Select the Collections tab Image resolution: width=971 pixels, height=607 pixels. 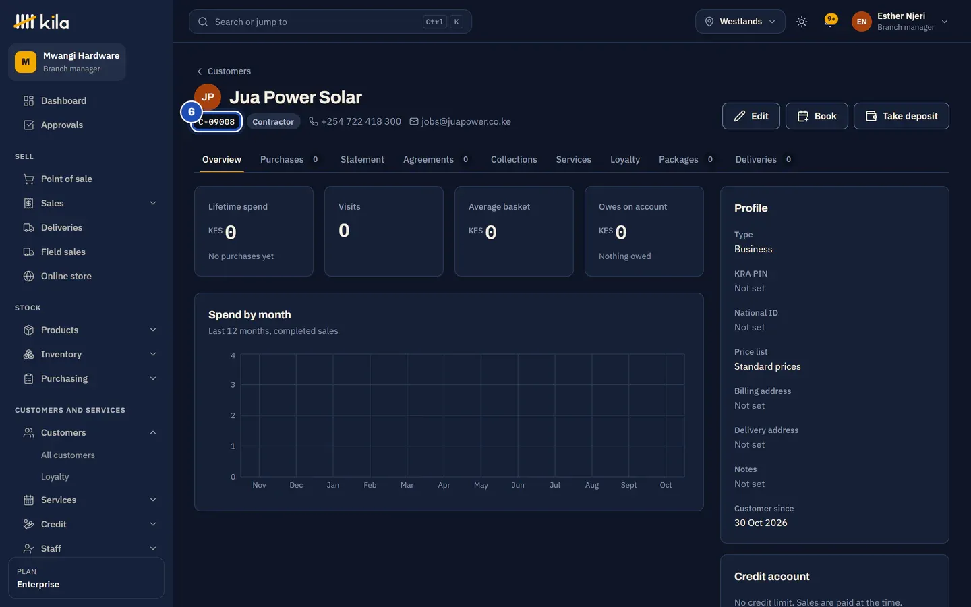coord(514,160)
